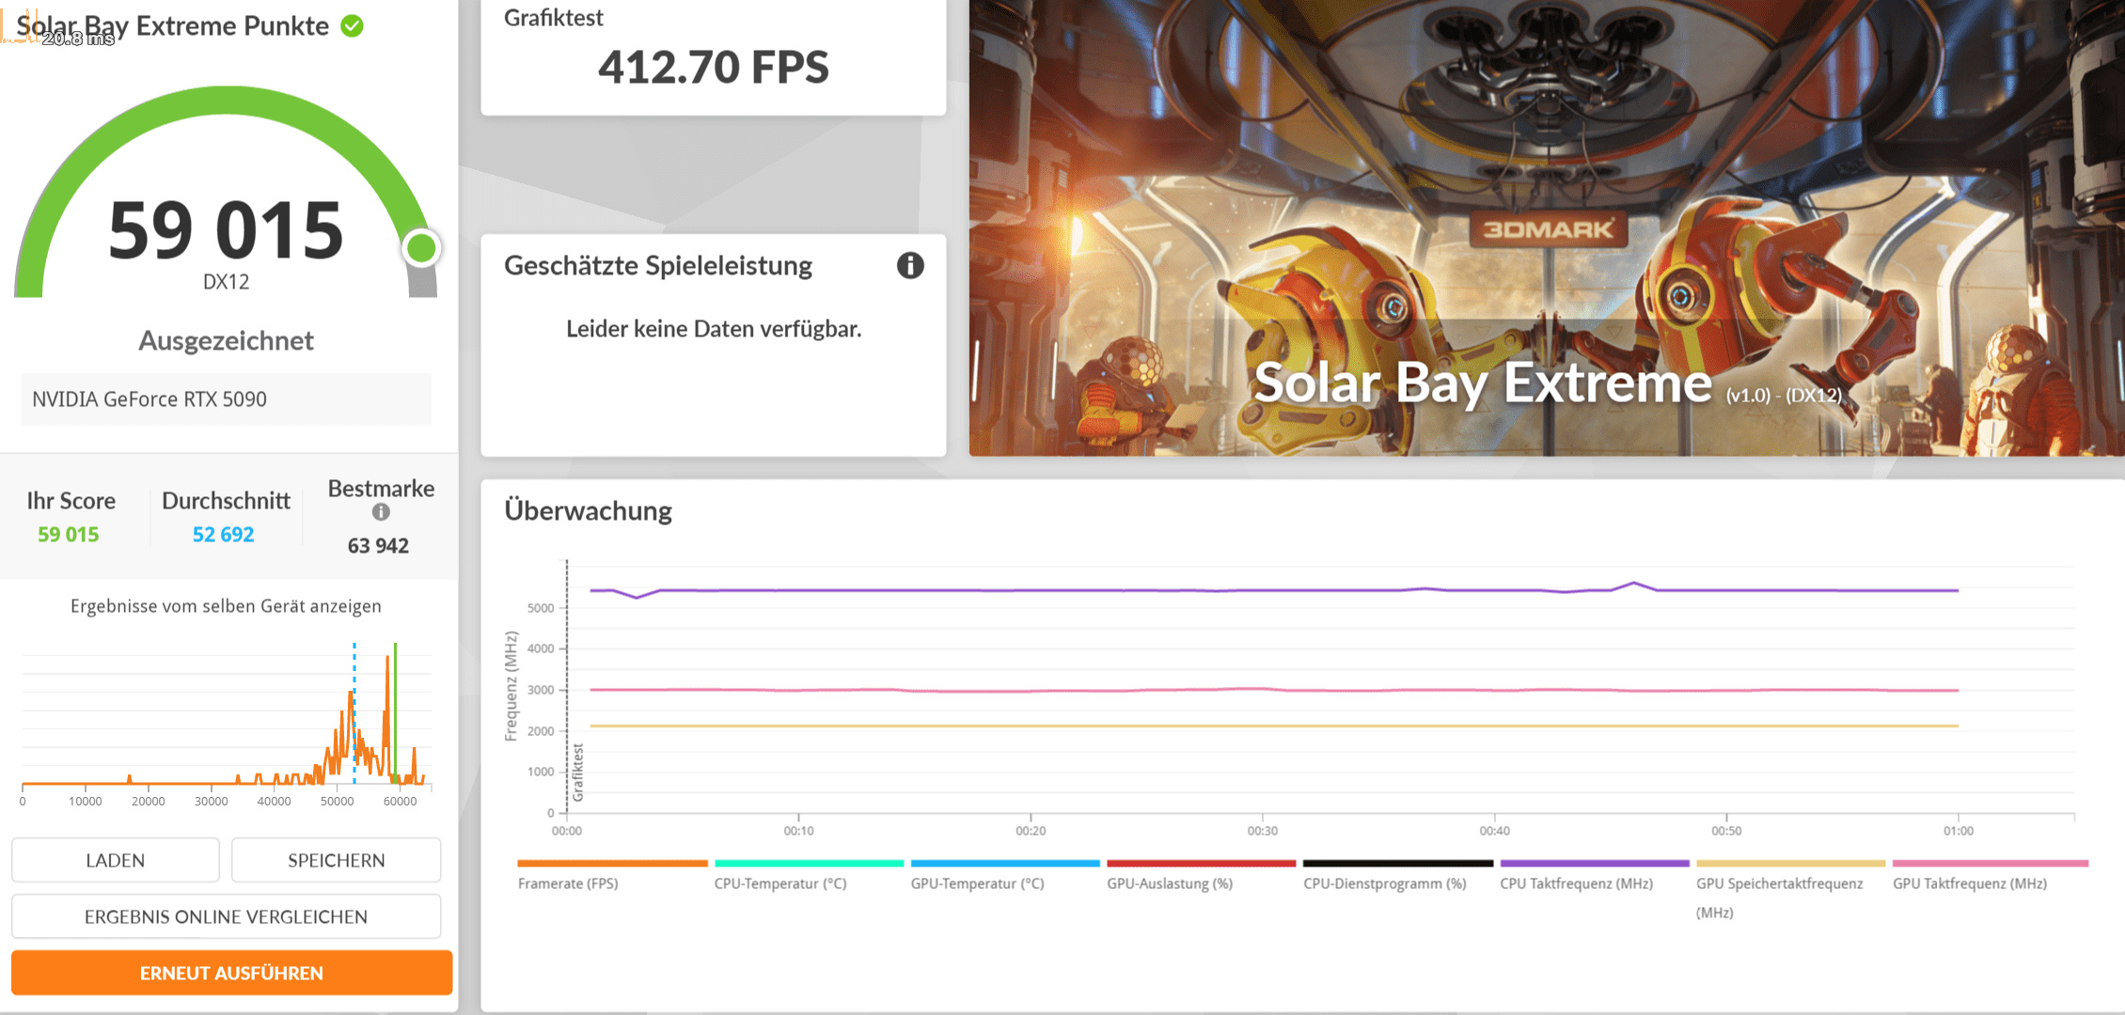
Task: Run the benchmark again with ERNEUT AUSFÜHREN
Action: [231, 973]
